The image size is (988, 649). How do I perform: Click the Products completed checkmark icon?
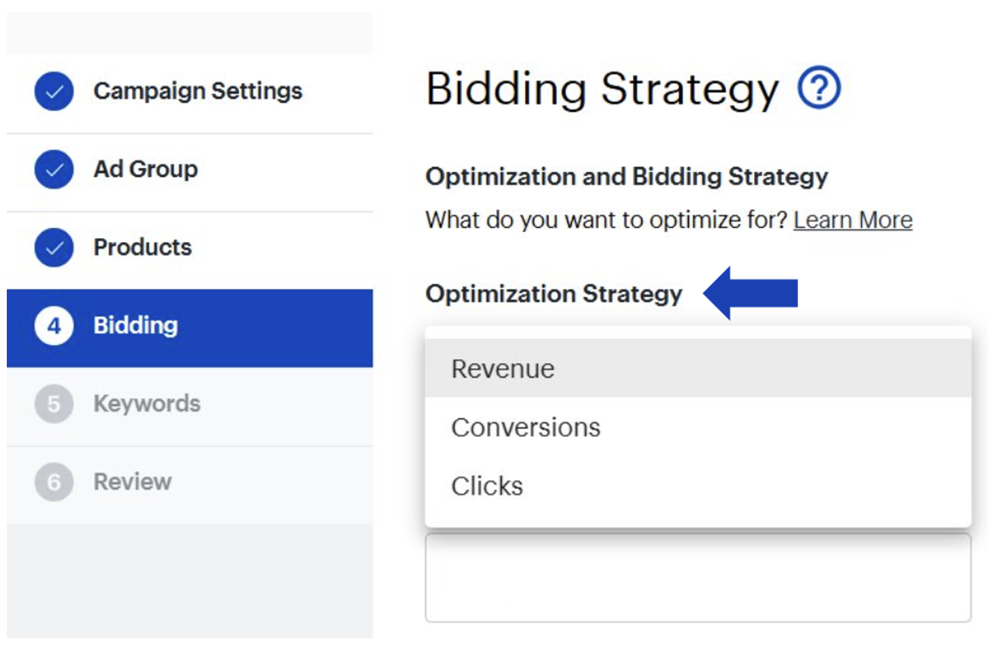point(54,248)
